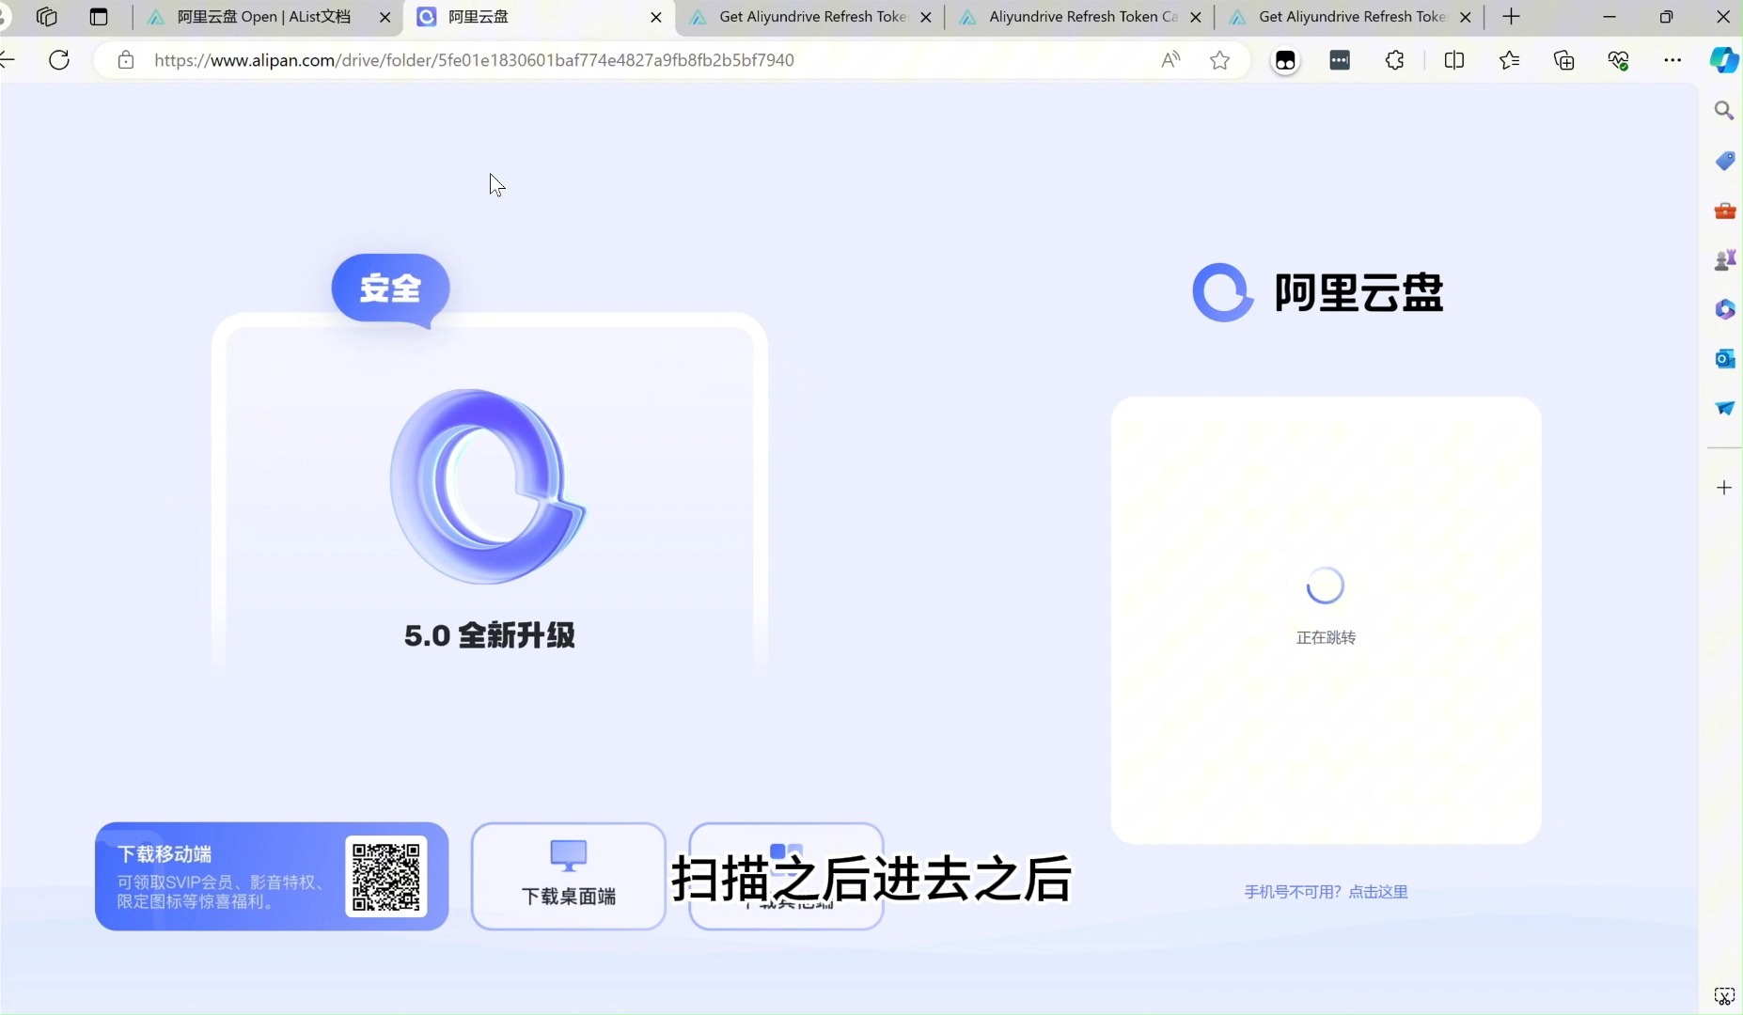1743x1015 pixels.
Task: Click the 正在跳转 loading text
Action: [1326, 637]
